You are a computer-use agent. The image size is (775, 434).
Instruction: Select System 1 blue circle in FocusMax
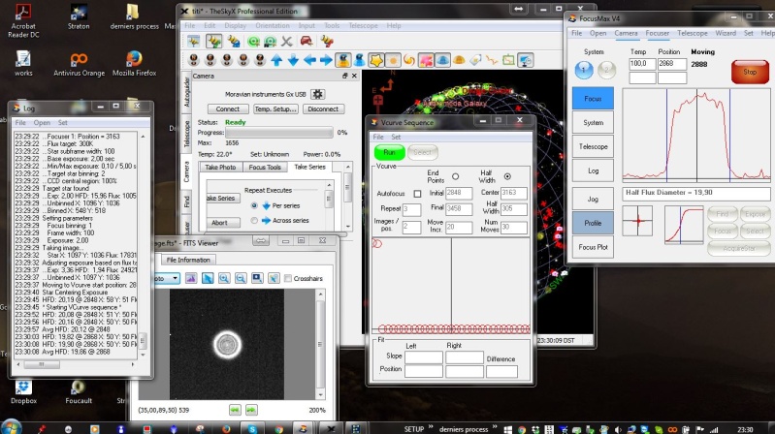click(584, 71)
